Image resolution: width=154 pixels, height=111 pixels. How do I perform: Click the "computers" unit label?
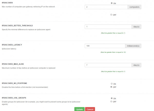[134, 7]
